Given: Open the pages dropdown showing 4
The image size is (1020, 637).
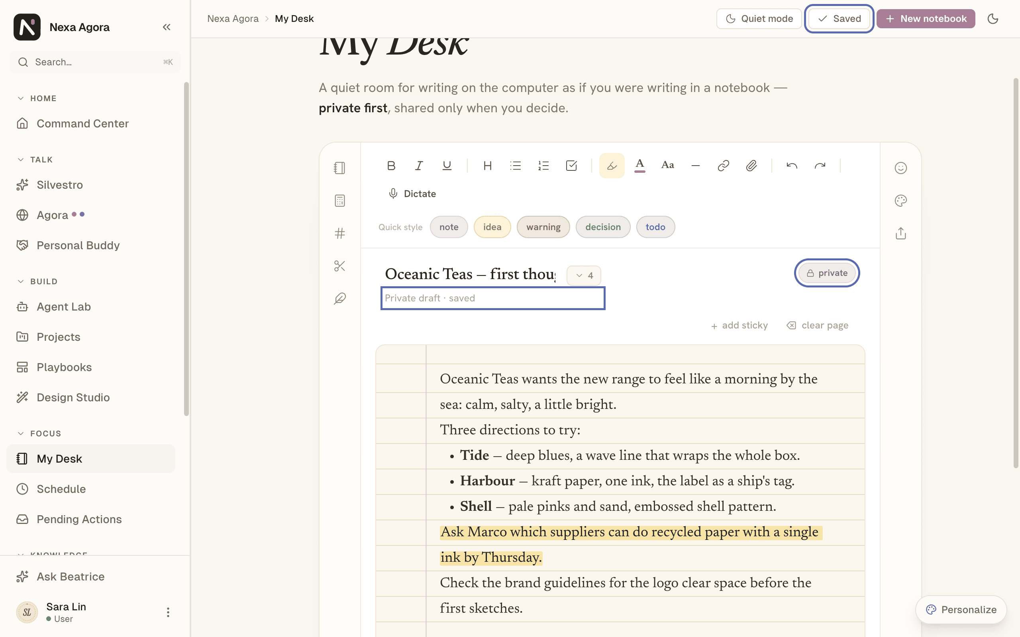Looking at the screenshot, I should pyautogui.click(x=584, y=276).
